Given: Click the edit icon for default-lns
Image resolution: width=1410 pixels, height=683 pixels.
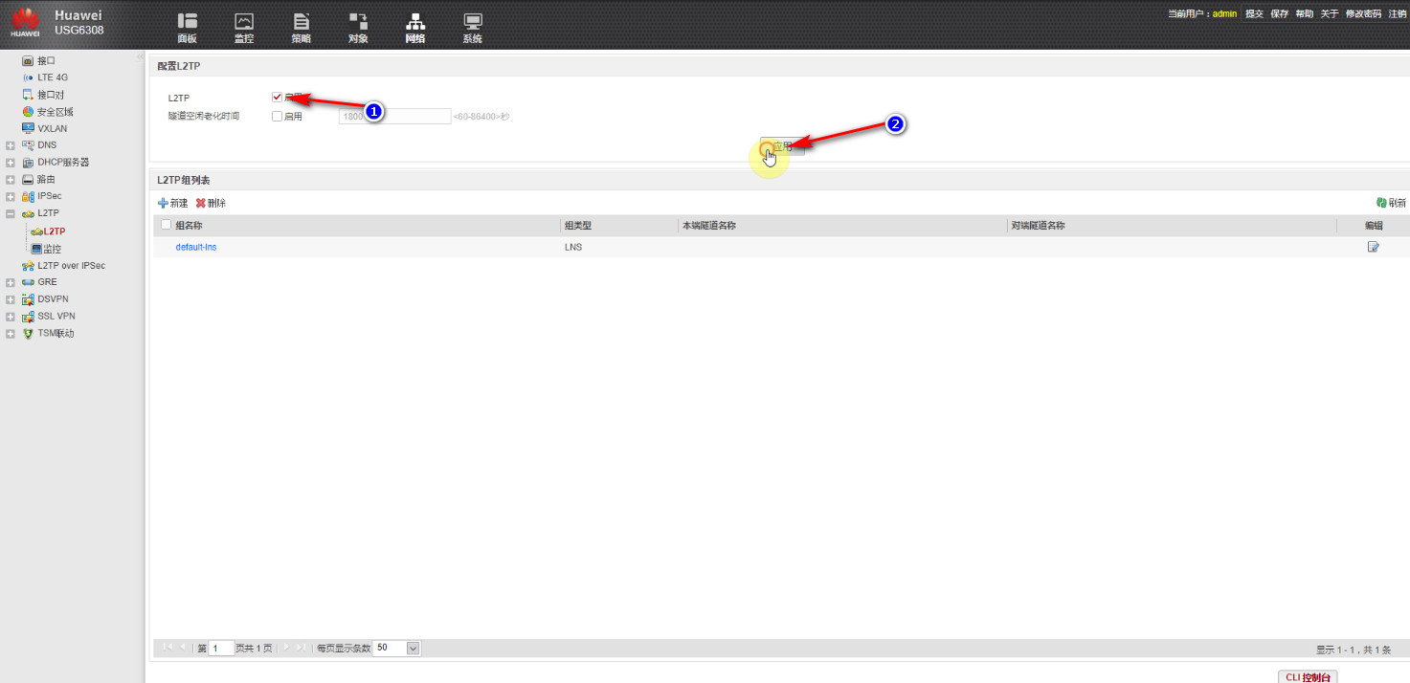Looking at the screenshot, I should pos(1374,247).
